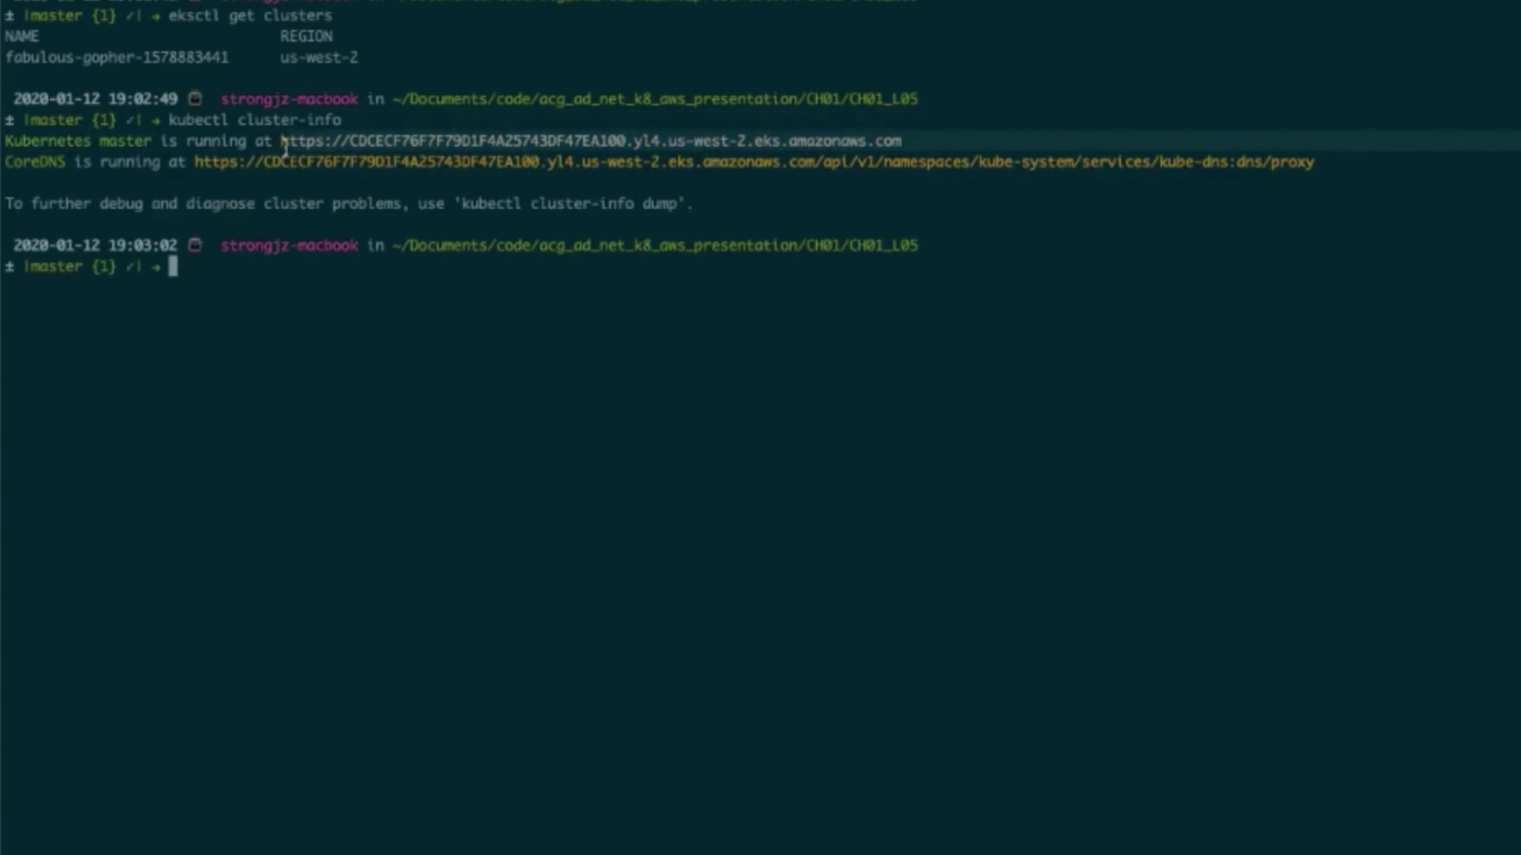The width and height of the screenshot is (1521, 855).
Task: Click the arrow icon before kubectl cluster-info
Action: pyautogui.click(x=155, y=120)
